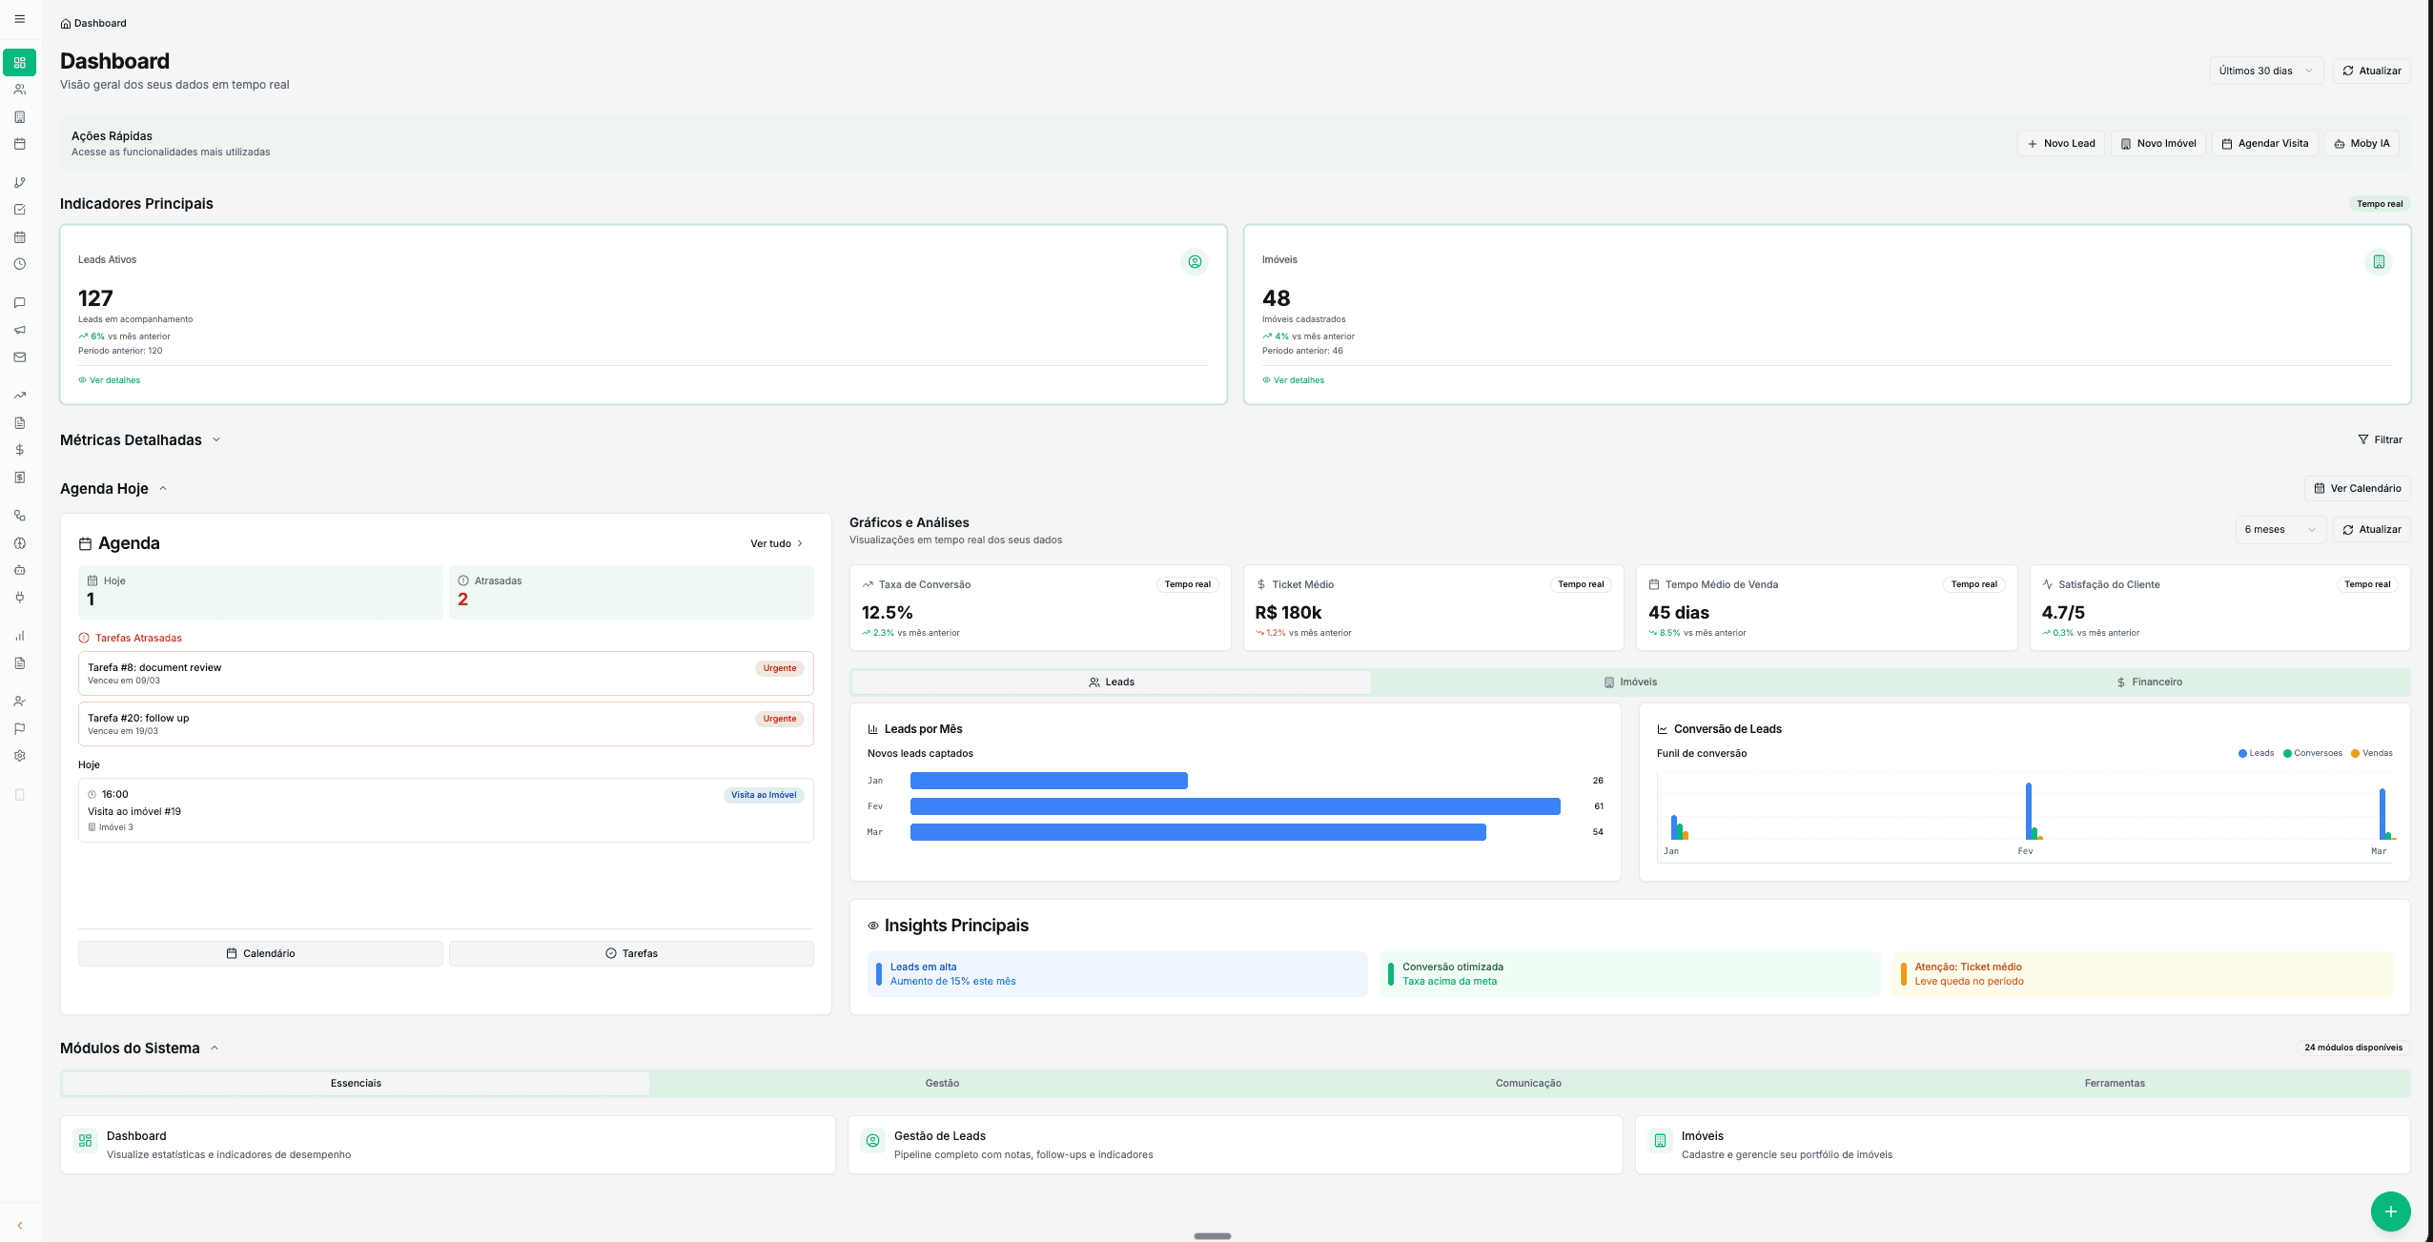The image size is (2433, 1242).
Task: Click the robot AI sidebar icon
Action: click(19, 570)
